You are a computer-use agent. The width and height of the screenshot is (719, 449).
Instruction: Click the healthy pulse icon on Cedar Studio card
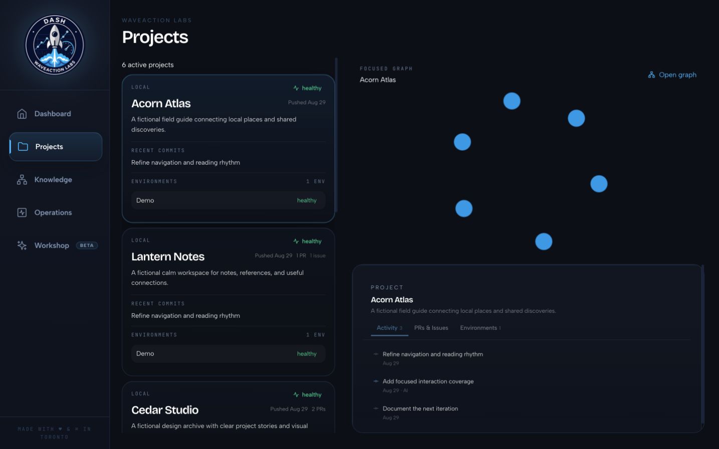[296, 395]
